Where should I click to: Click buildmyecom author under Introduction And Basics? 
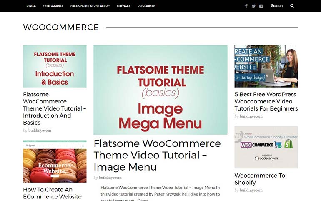pyautogui.click(x=40, y=131)
